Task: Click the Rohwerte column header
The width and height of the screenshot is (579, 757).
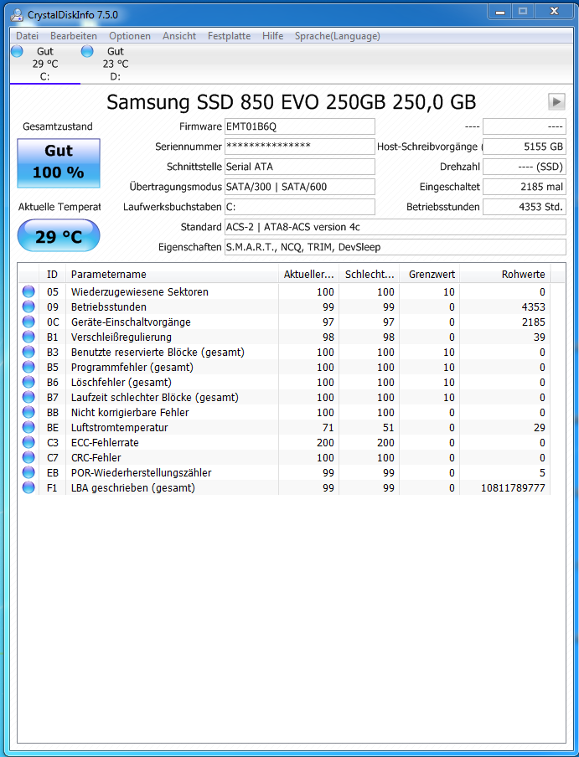Action: [x=504, y=274]
